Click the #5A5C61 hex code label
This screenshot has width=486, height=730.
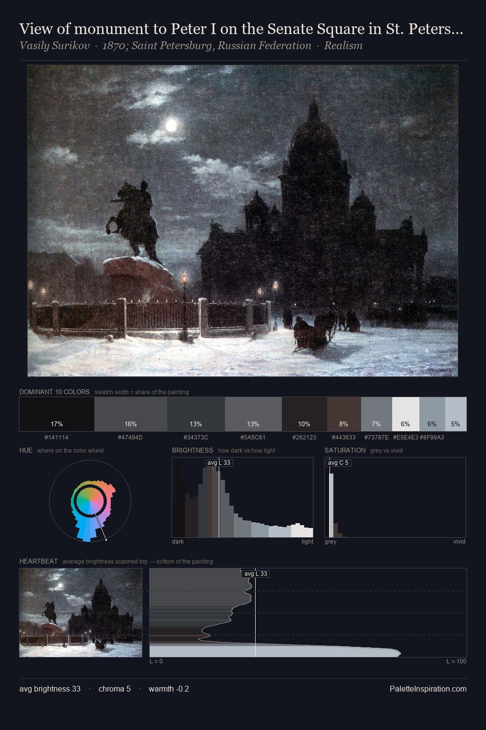point(253,438)
